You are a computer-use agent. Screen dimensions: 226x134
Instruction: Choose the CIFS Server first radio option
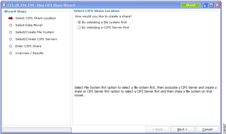(79, 27)
